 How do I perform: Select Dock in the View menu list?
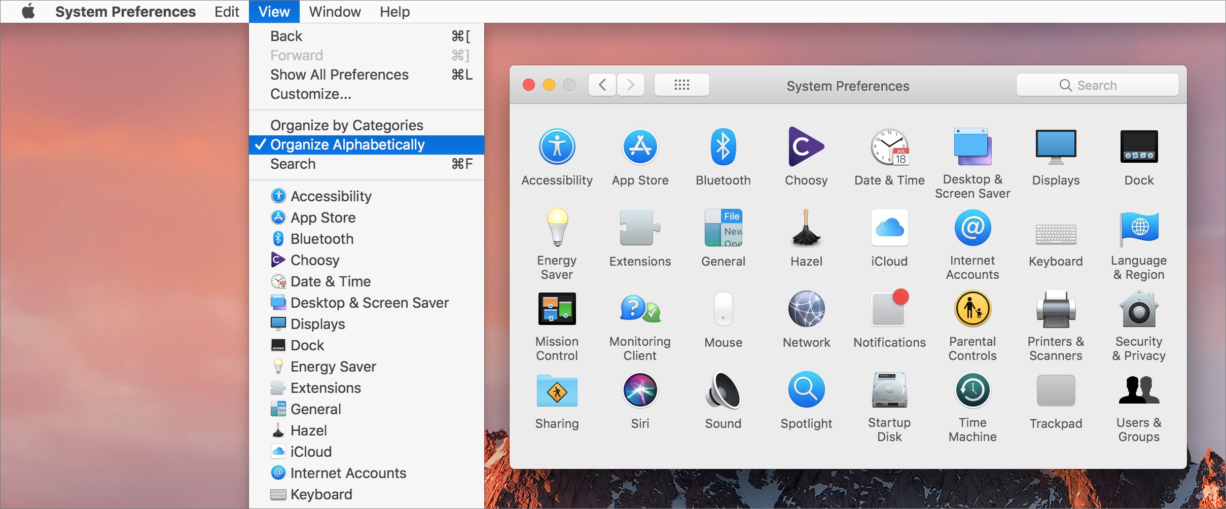pos(367,345)
